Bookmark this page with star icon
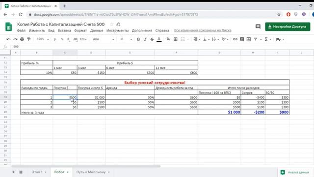The image size is (314, 177). pos(279,14)
